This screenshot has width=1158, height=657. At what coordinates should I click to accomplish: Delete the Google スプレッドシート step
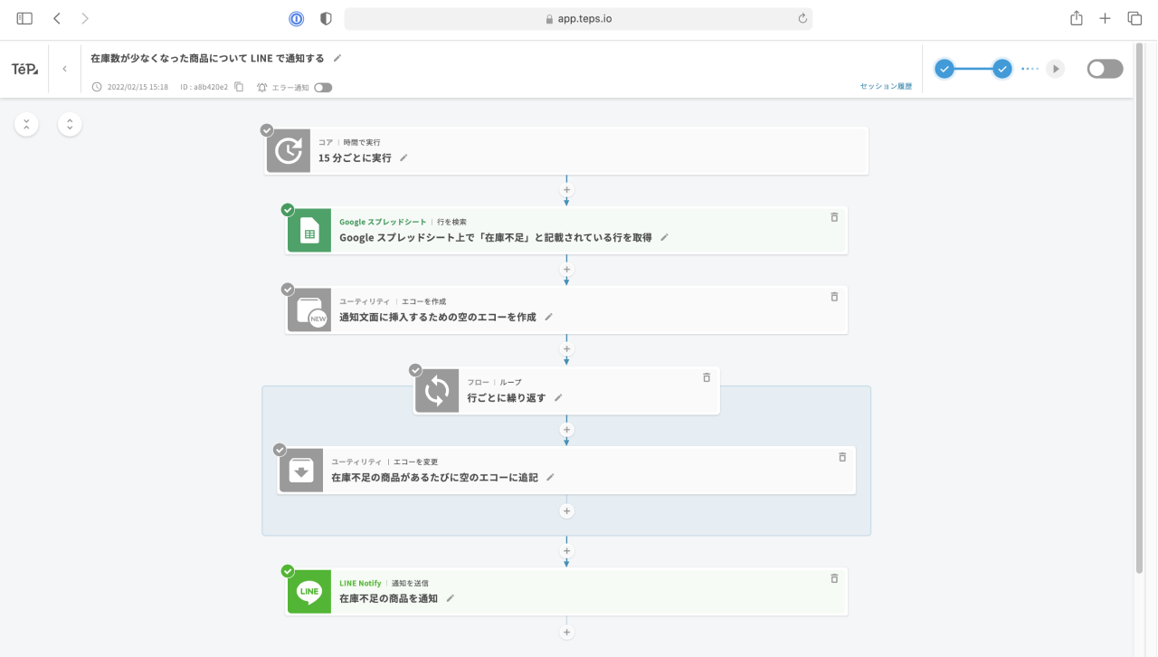(x=834, y=217)
